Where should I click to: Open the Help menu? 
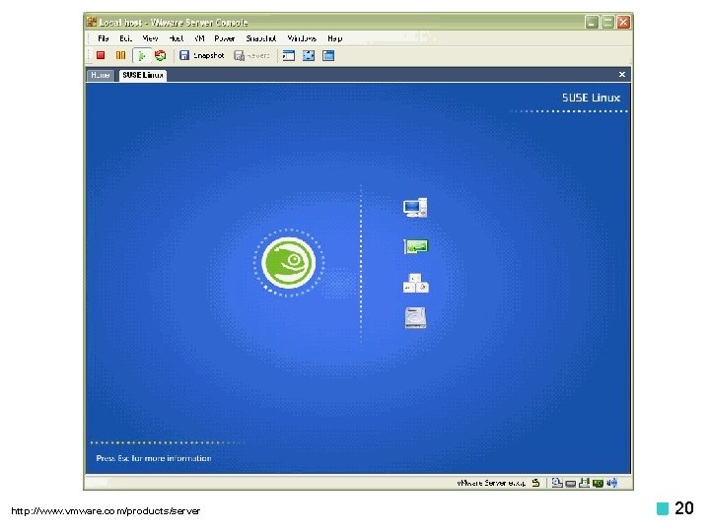334,38
